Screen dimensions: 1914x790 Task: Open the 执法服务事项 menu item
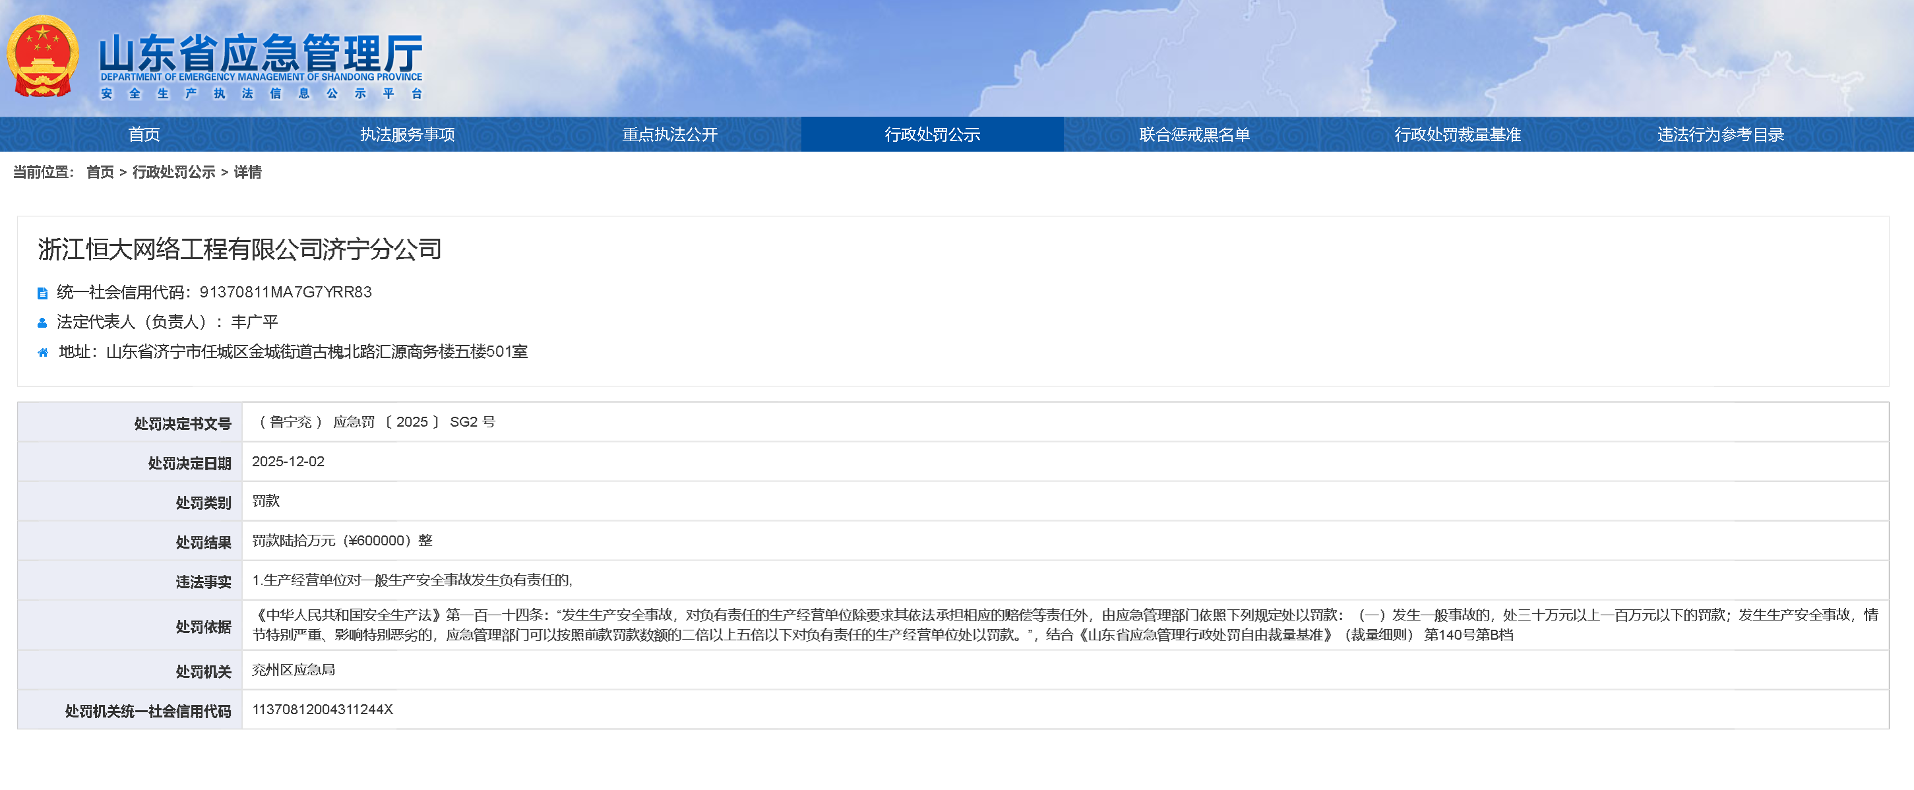click(x=407, y=135)
